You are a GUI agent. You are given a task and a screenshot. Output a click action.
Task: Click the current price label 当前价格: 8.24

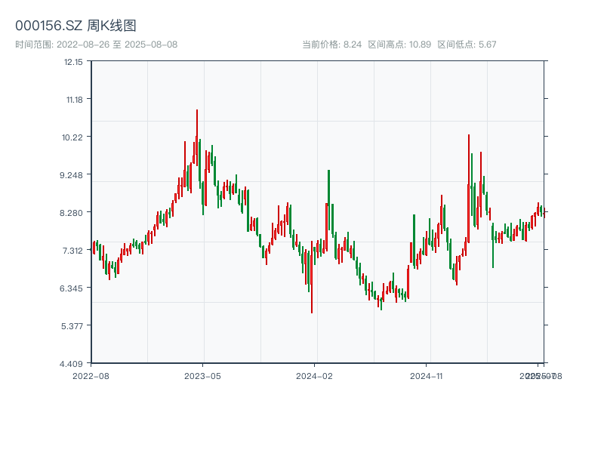coord(332,45)
